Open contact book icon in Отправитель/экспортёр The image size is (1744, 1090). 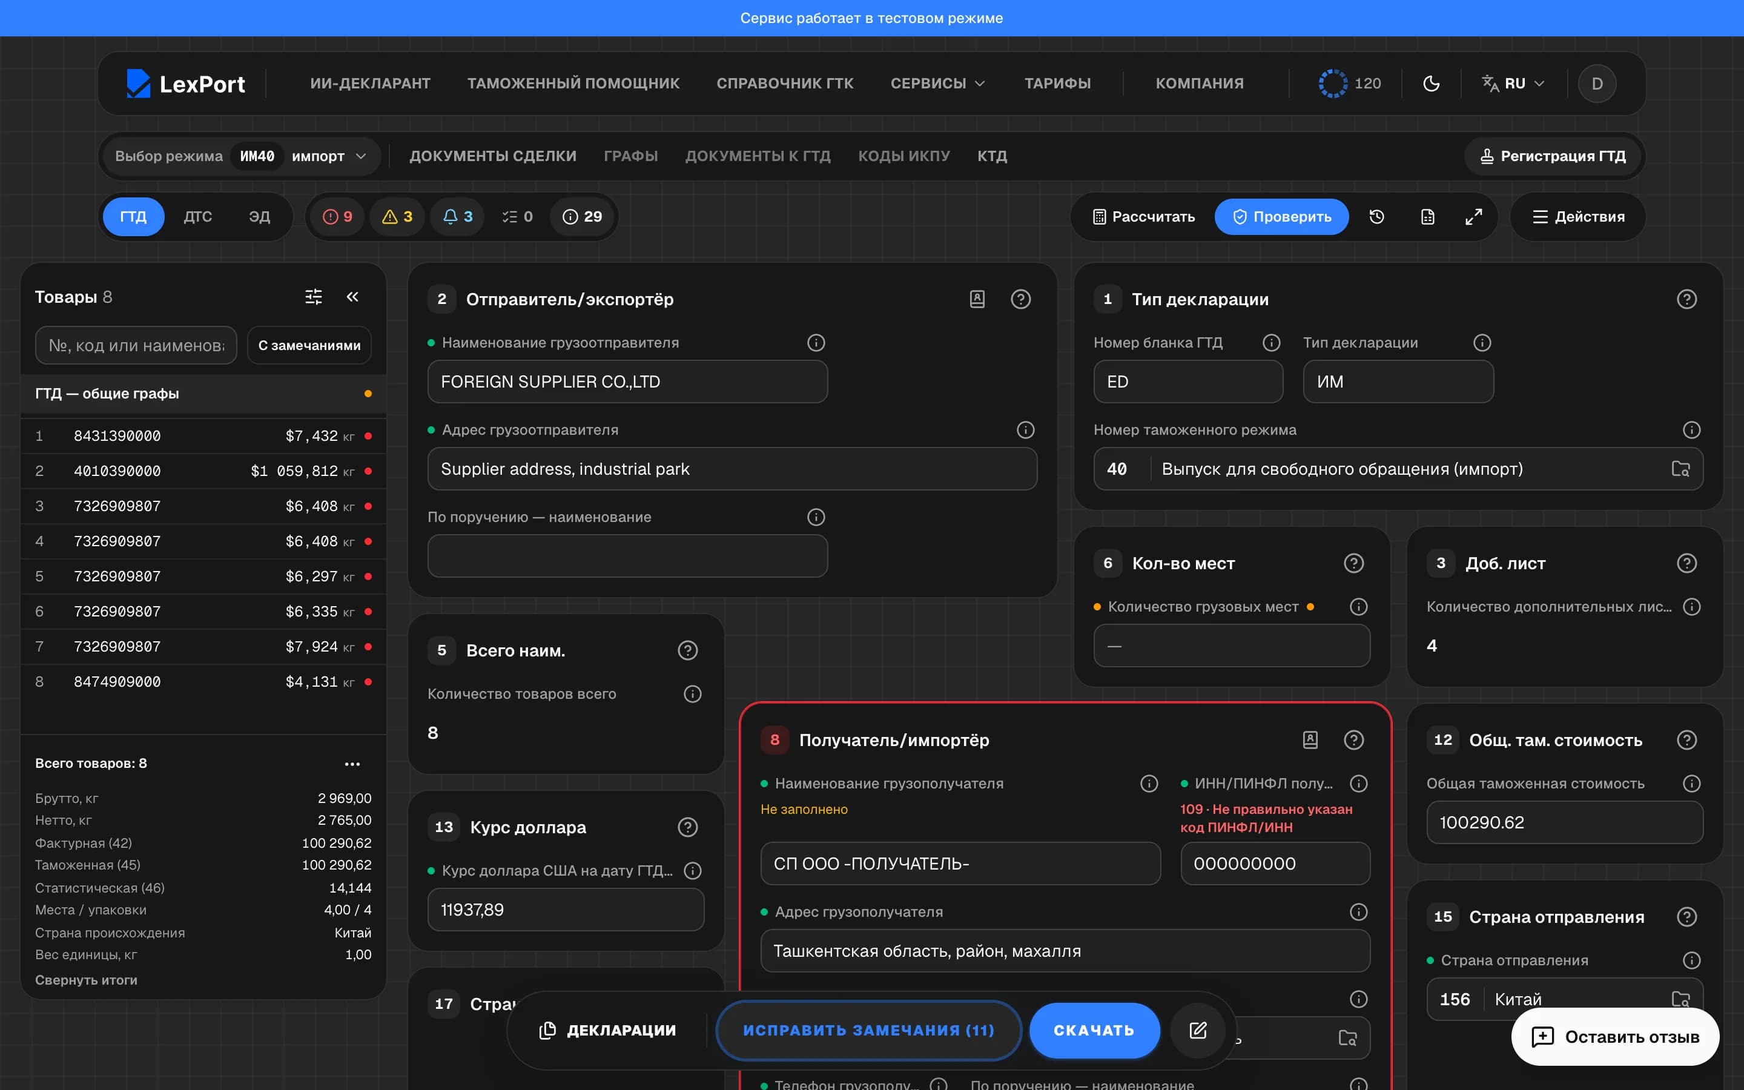(x=977, y=299)
